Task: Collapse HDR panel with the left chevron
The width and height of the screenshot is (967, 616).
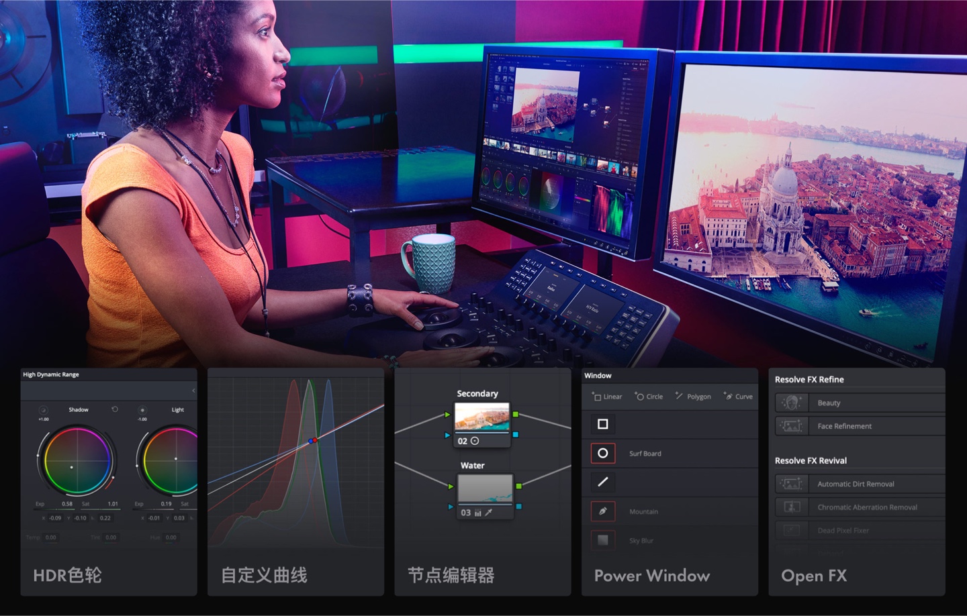Action: pyautogui.click(x=193, y=391)
